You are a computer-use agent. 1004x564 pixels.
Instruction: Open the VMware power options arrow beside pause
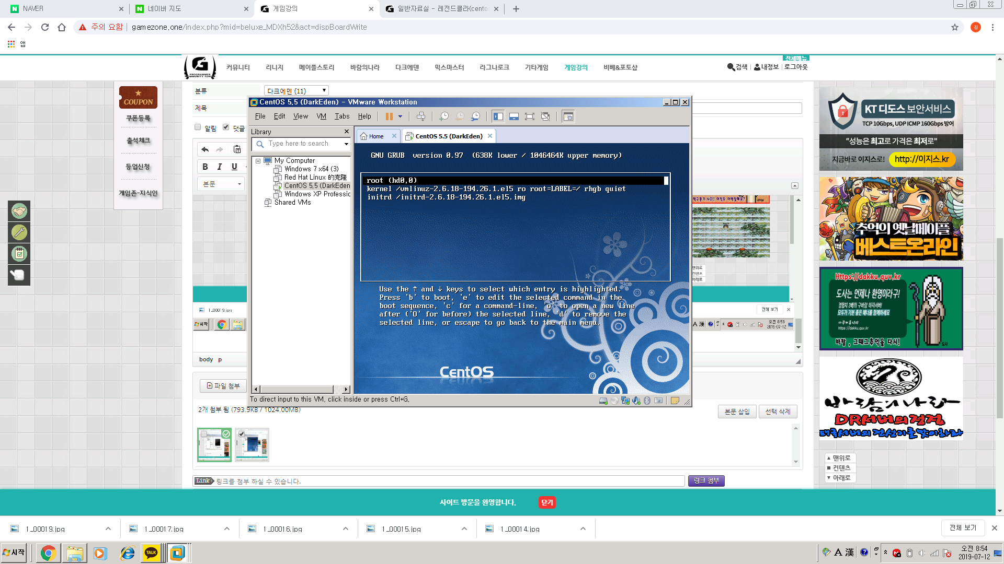click(x=401, y=116)
